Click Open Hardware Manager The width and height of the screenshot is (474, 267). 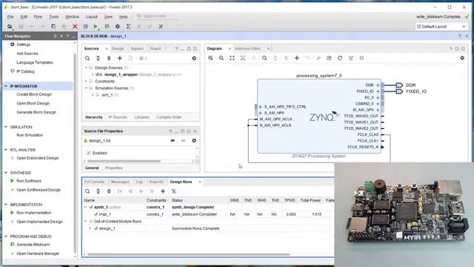[x=38, y=254]
